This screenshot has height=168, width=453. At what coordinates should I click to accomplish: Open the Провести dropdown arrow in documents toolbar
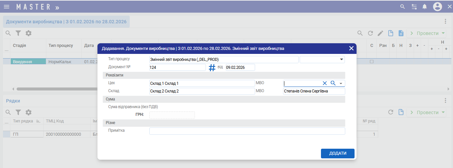(x=443, y=33)
